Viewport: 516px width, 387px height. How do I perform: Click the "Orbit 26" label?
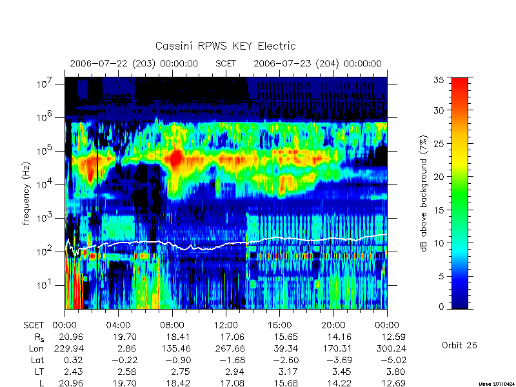click(459, 346)
